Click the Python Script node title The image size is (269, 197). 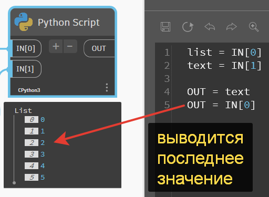coord(69,23)
